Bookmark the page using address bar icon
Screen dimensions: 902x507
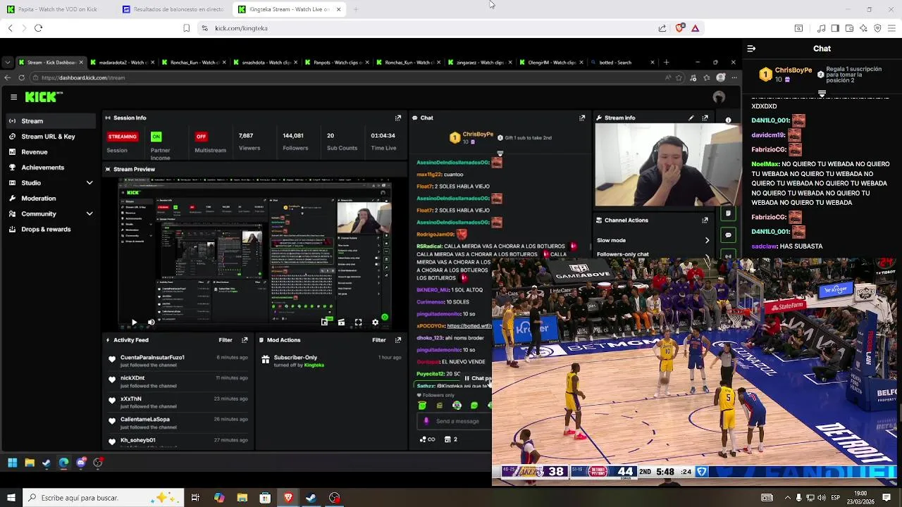(186, 28)
